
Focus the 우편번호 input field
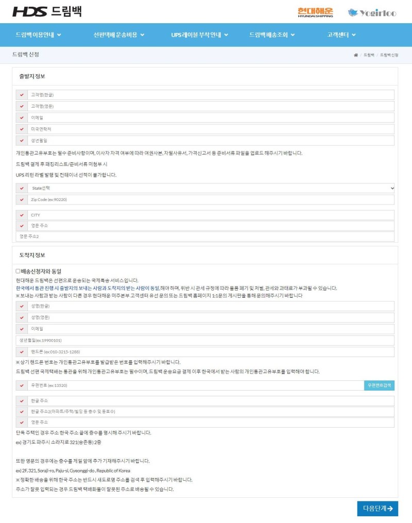196,385
